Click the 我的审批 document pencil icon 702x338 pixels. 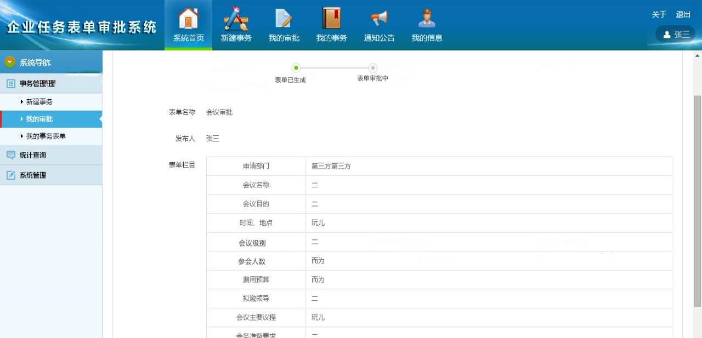[284, 19]
